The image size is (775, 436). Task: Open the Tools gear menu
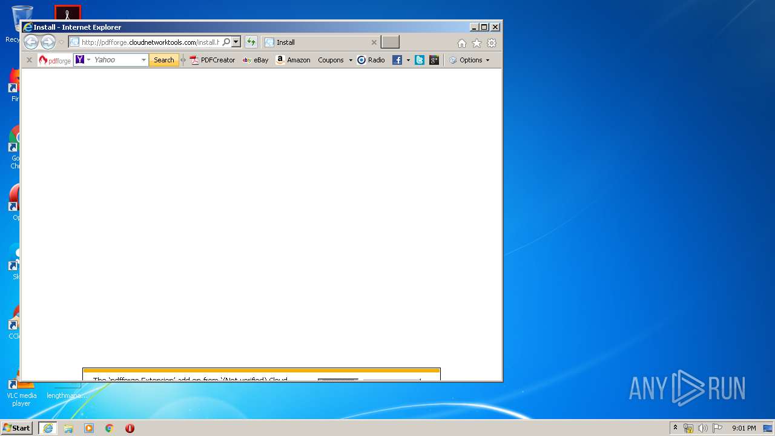(x=492, y=43)
